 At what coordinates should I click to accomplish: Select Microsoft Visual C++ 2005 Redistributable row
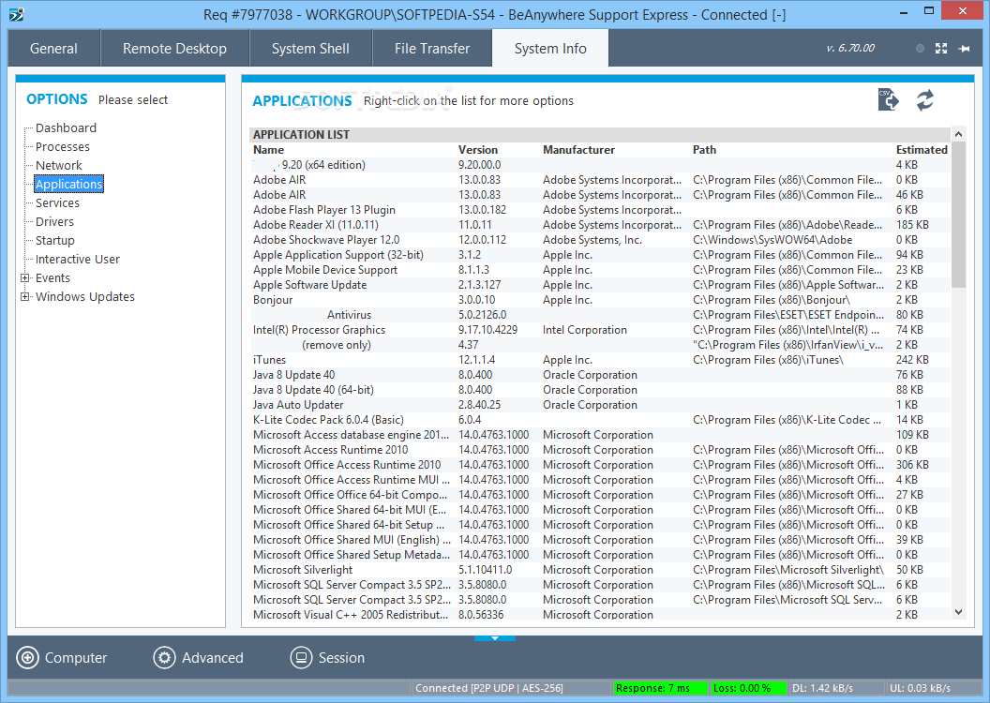coord(600,615)
